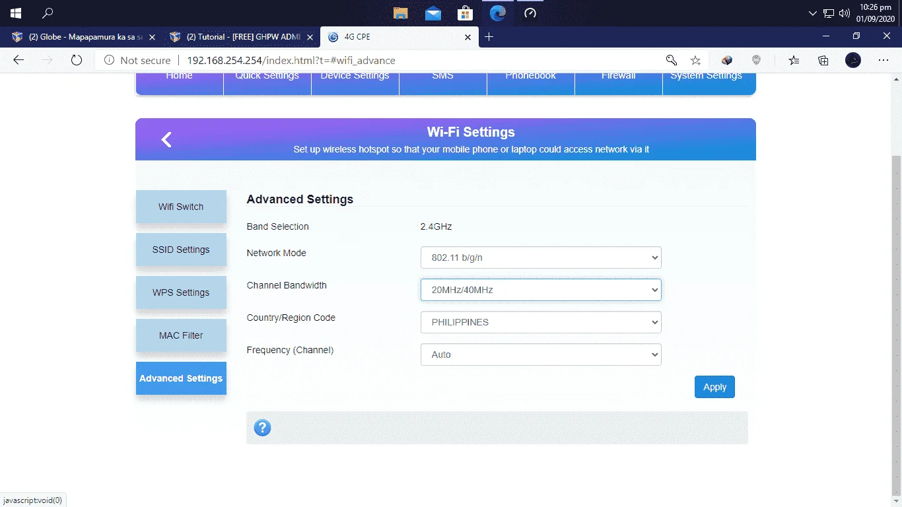Open the SSID Settings section
The image size is (902, 507).
click(x=181, y=250)
